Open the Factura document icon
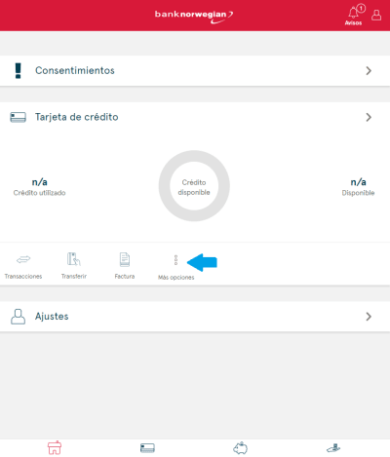Image resolution: width=390 pixels, height=457 pixels. 125,259
